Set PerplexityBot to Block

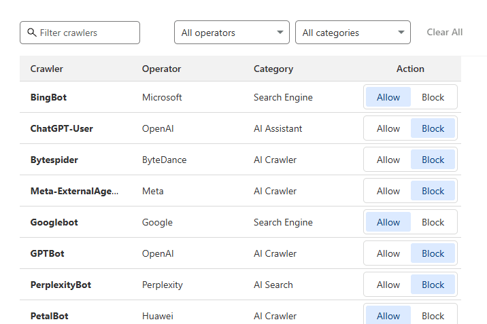click(x=433, y=285)
